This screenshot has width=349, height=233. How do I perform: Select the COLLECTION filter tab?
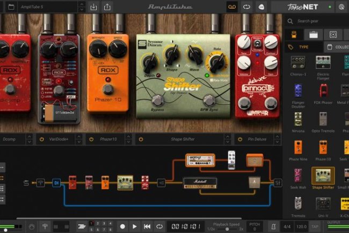337,47
